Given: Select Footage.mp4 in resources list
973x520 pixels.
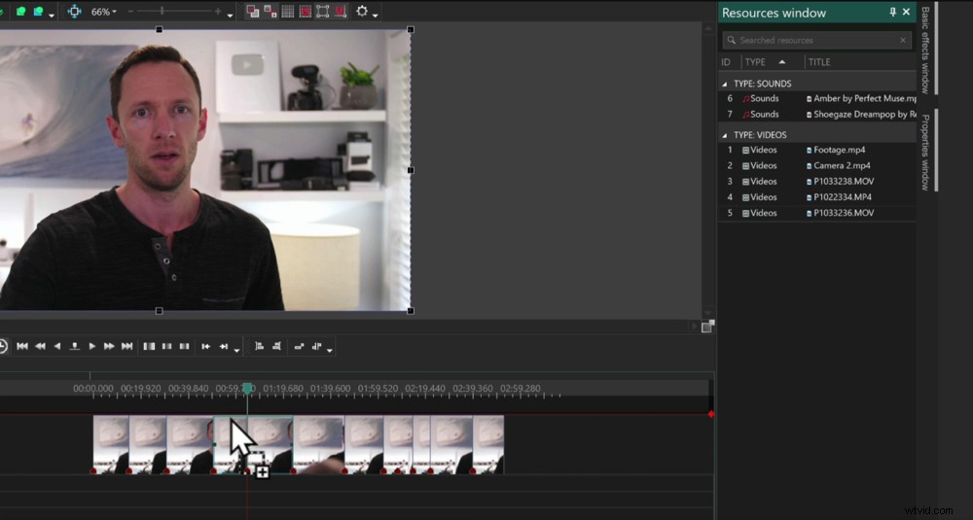Looking at the screenshot, I should [818, 150].
